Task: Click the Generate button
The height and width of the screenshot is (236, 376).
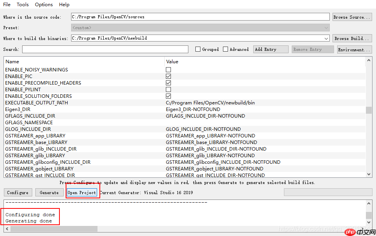Action: [x=49, y=192]
